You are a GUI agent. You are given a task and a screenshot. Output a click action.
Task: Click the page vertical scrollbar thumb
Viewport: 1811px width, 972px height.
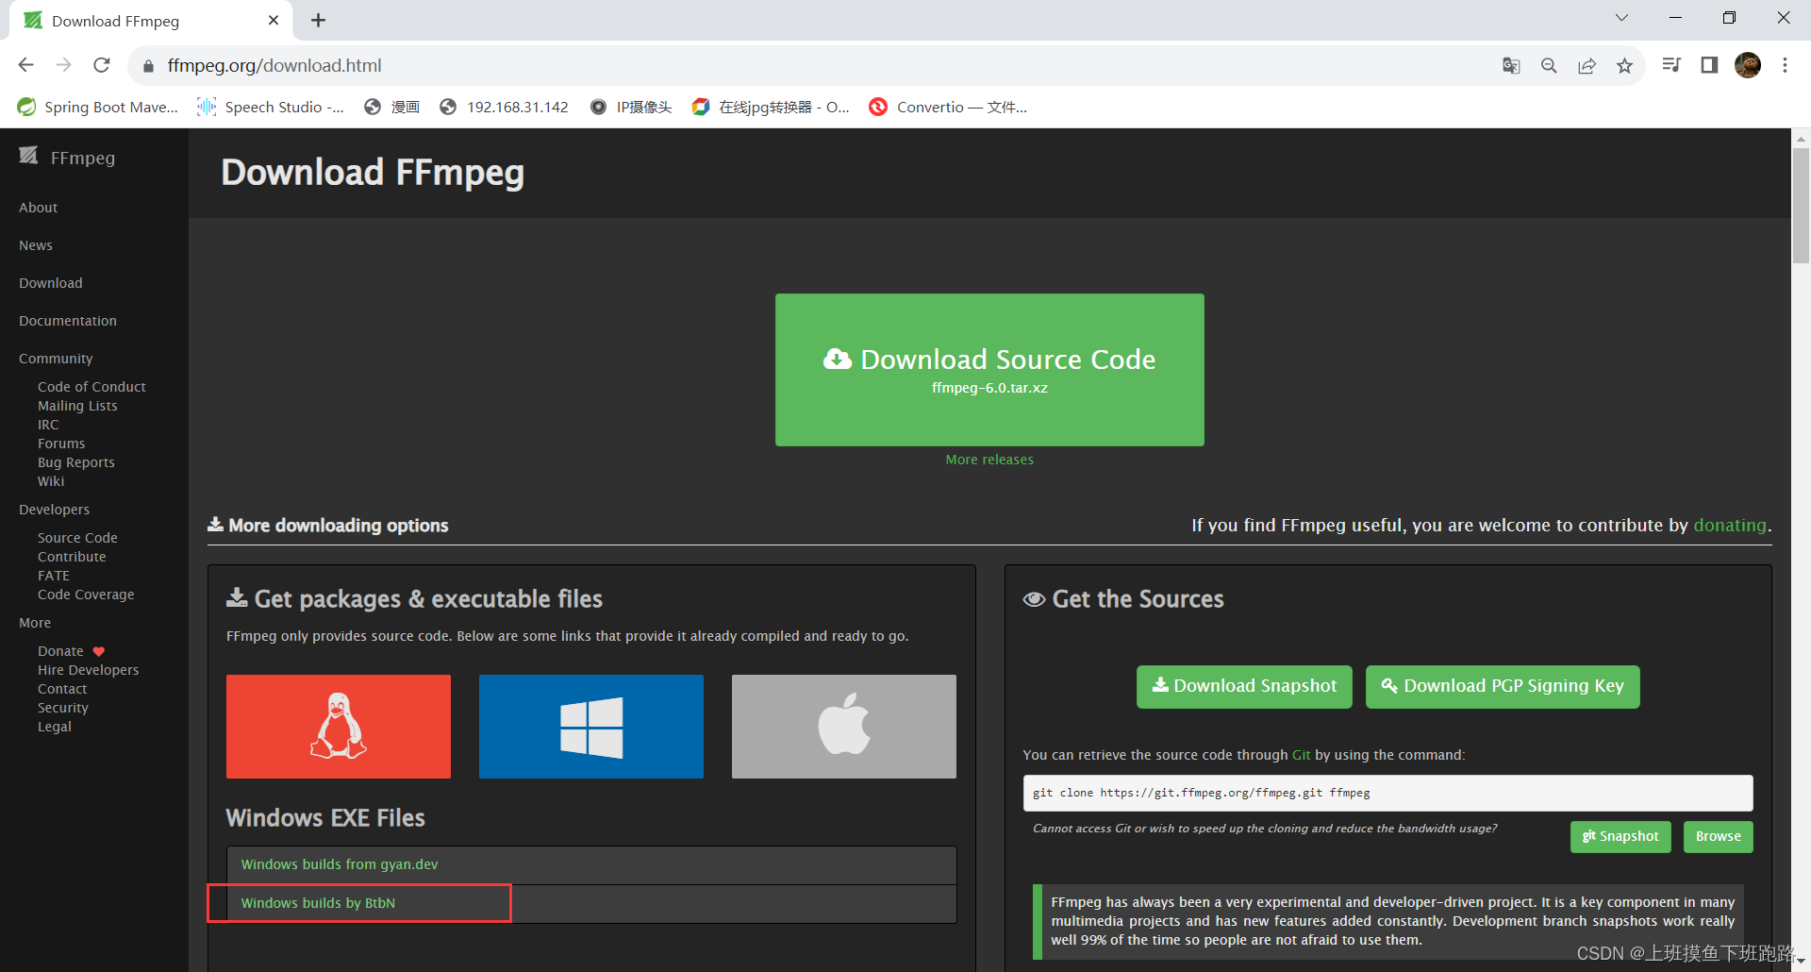pyautogui.click(x=1801, y=205)
